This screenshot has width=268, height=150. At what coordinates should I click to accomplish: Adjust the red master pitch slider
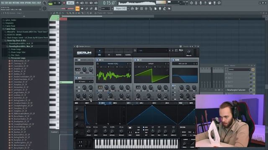pos(66,8)
